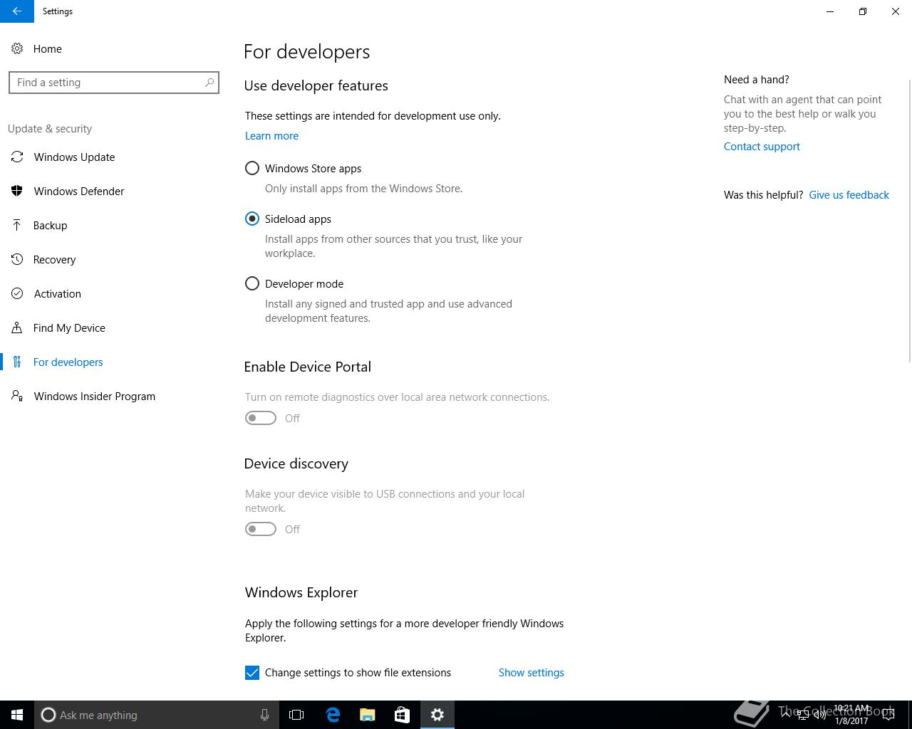Click the back arrow in Settings title bar
The width and height of the screenshot is (912, 729).
pyautogui.click(x=17, y=11)
